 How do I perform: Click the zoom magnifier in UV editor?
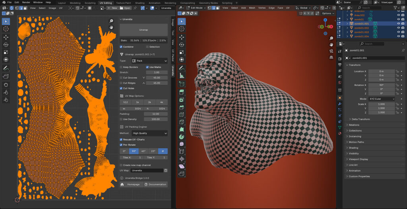click(111, 21)
